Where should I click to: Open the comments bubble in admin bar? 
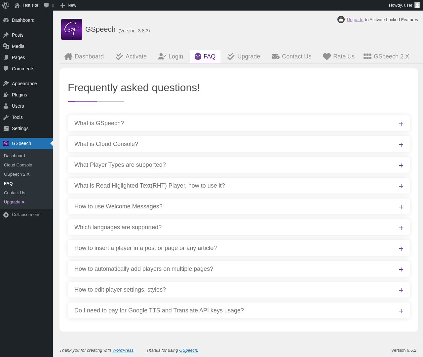tap(46, 5)
